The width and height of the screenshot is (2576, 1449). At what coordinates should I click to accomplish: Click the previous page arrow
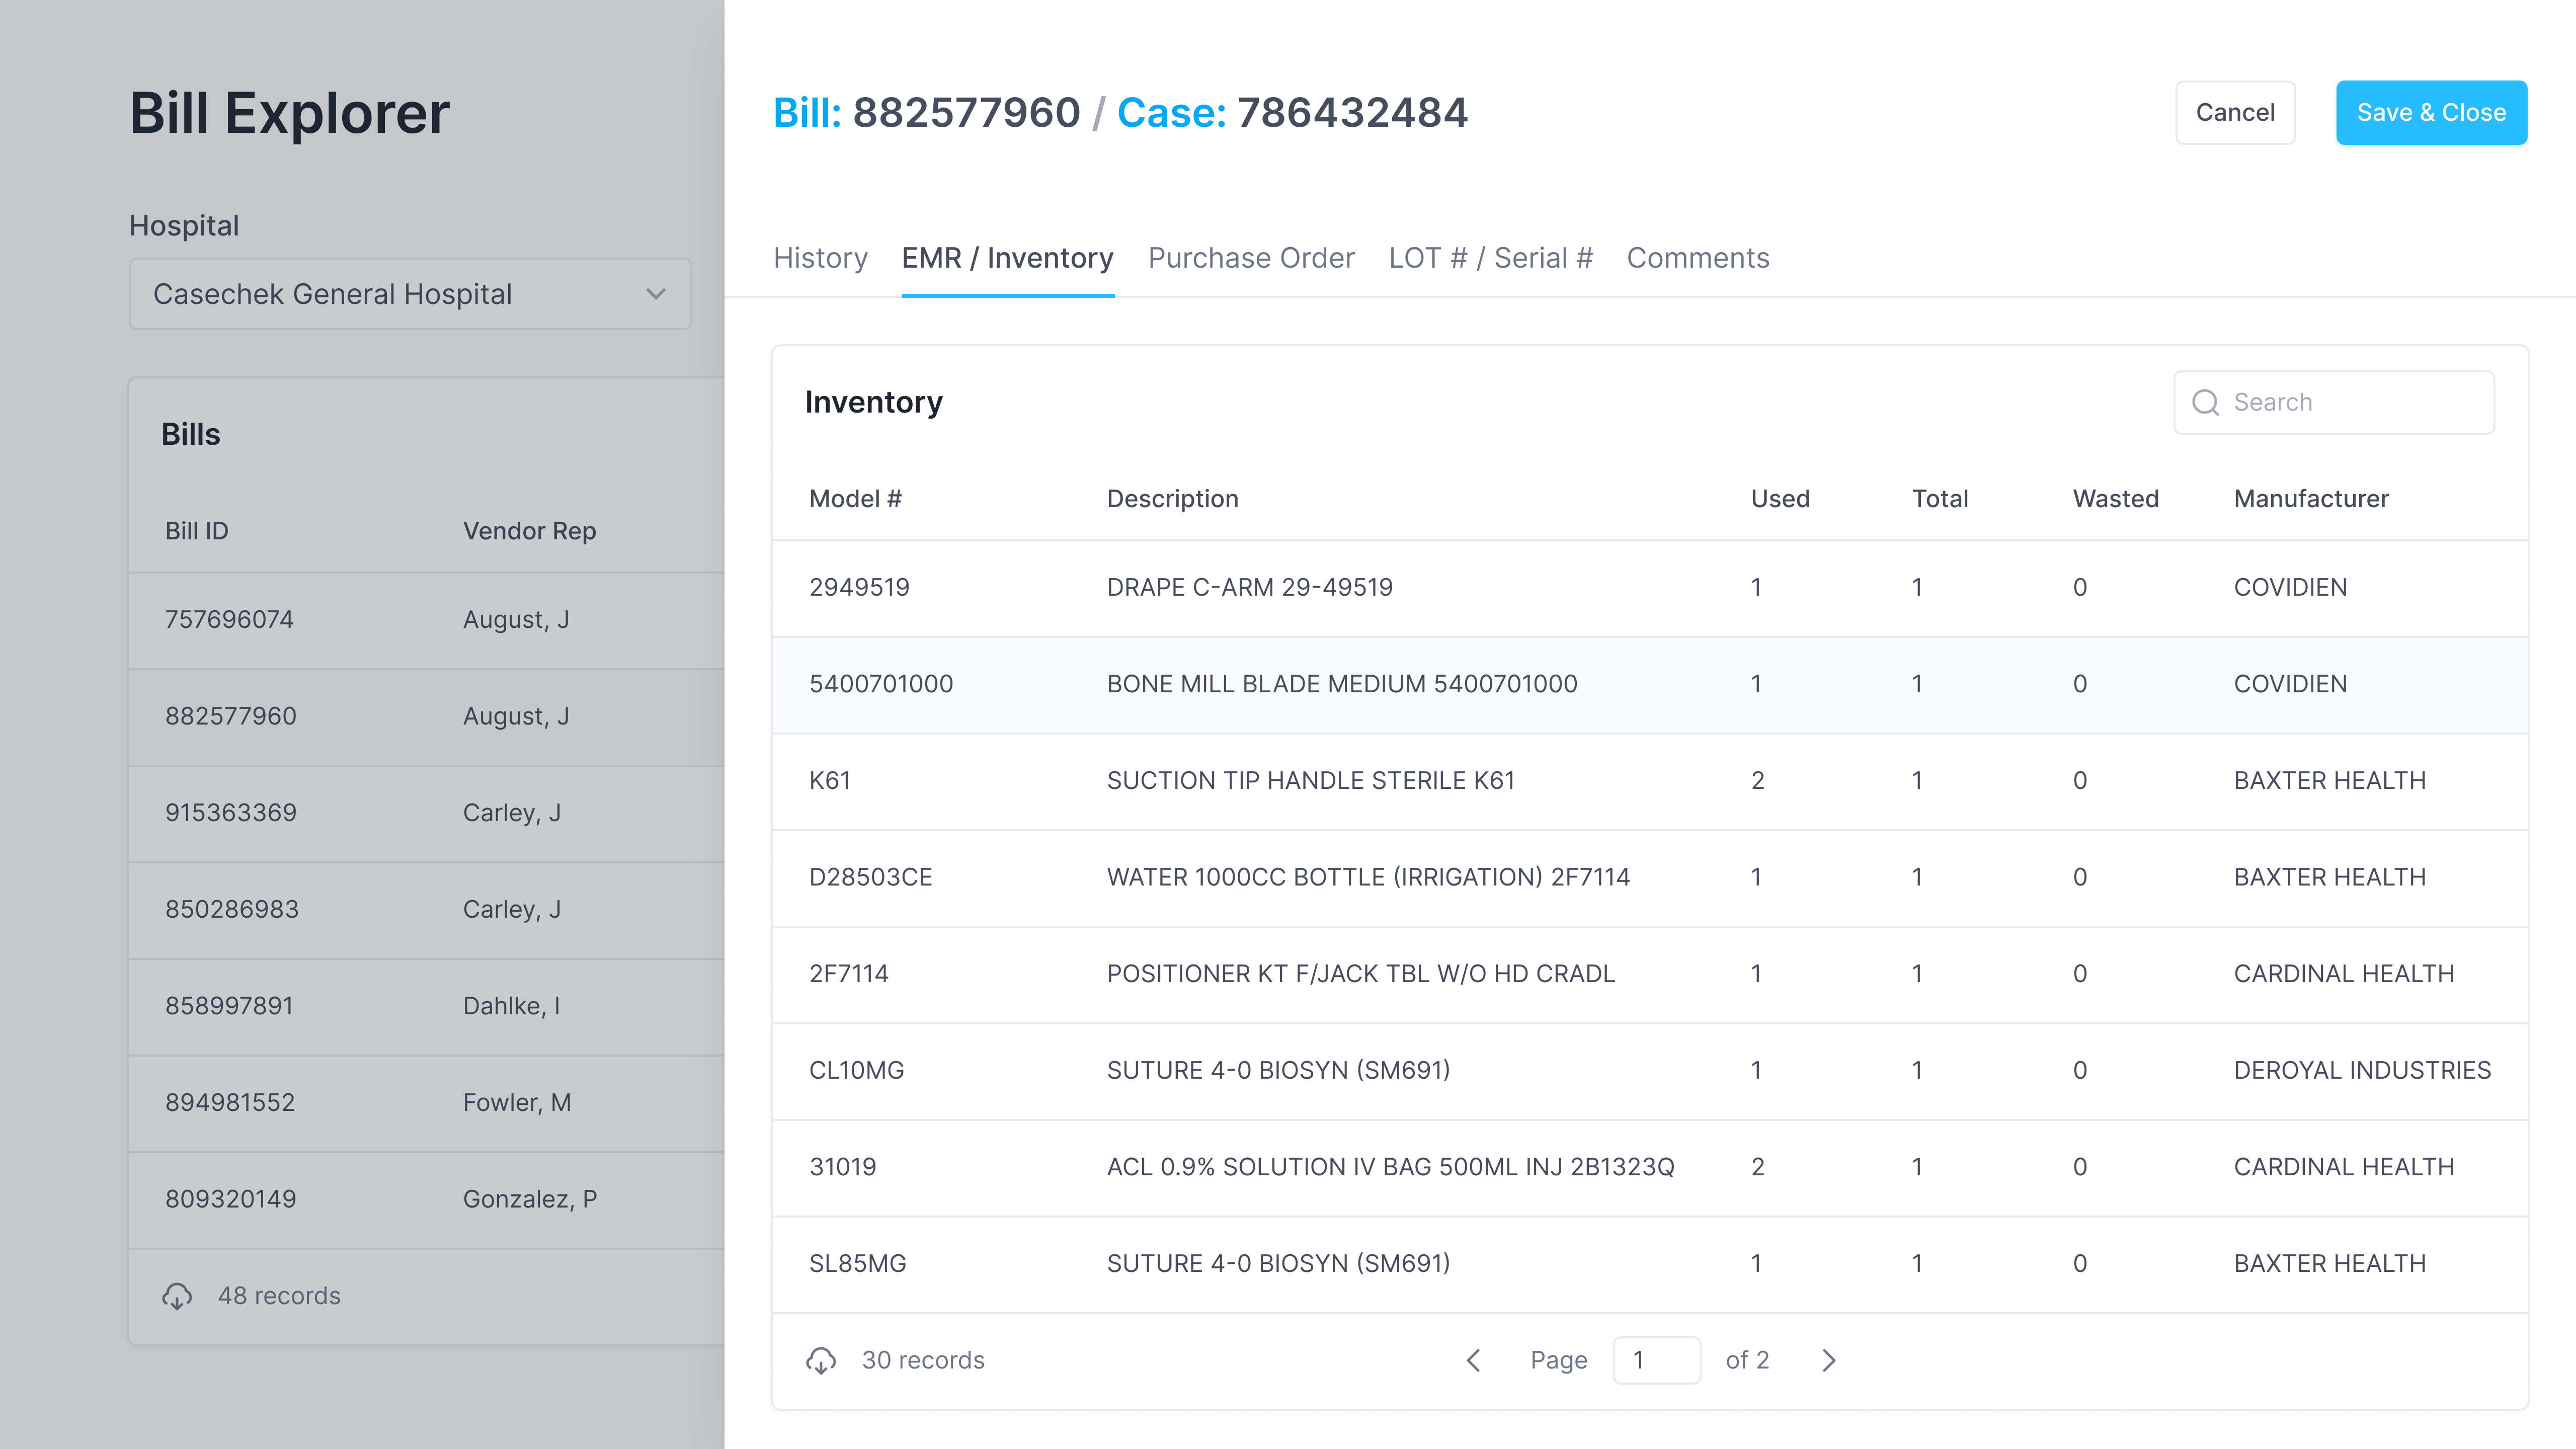coord(1474,1360)
